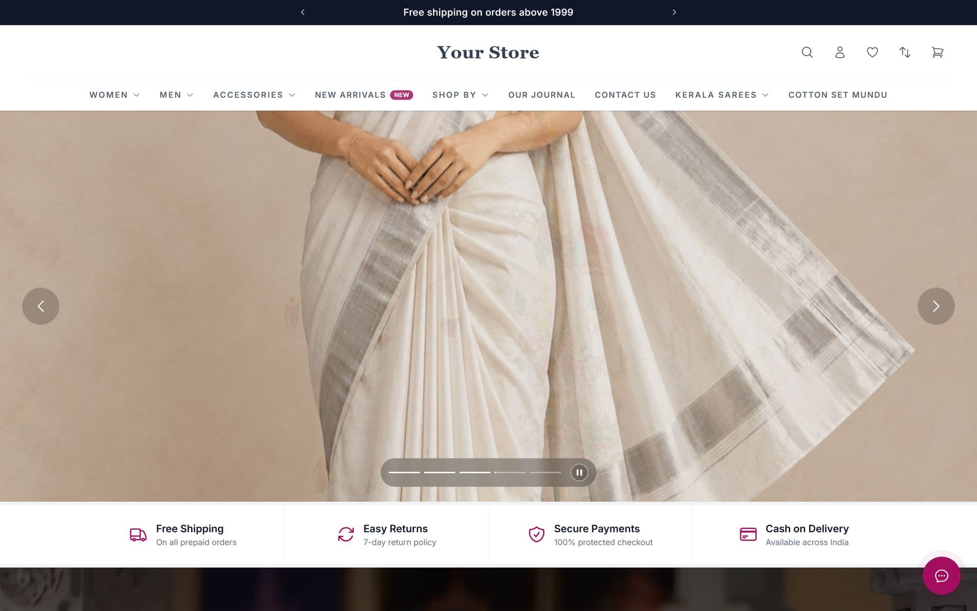Click 'On all prepaid orders' text
Image resolution: width=977 pixels, height=611 pixels.
196,543
